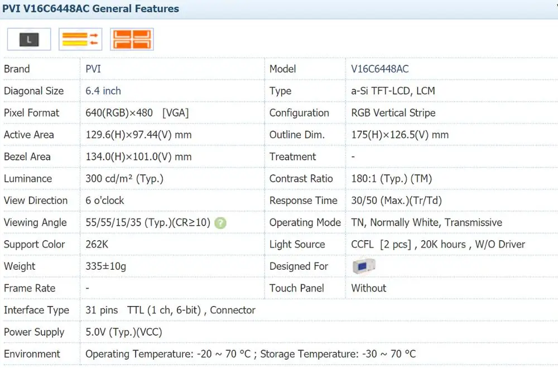558x368 pixels.
Task: Click the 180:1 contrast ratio value
Action: click(391, 179)
